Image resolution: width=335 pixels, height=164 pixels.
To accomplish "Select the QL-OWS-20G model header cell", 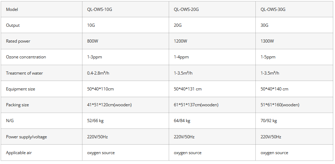I will [186, 10].
